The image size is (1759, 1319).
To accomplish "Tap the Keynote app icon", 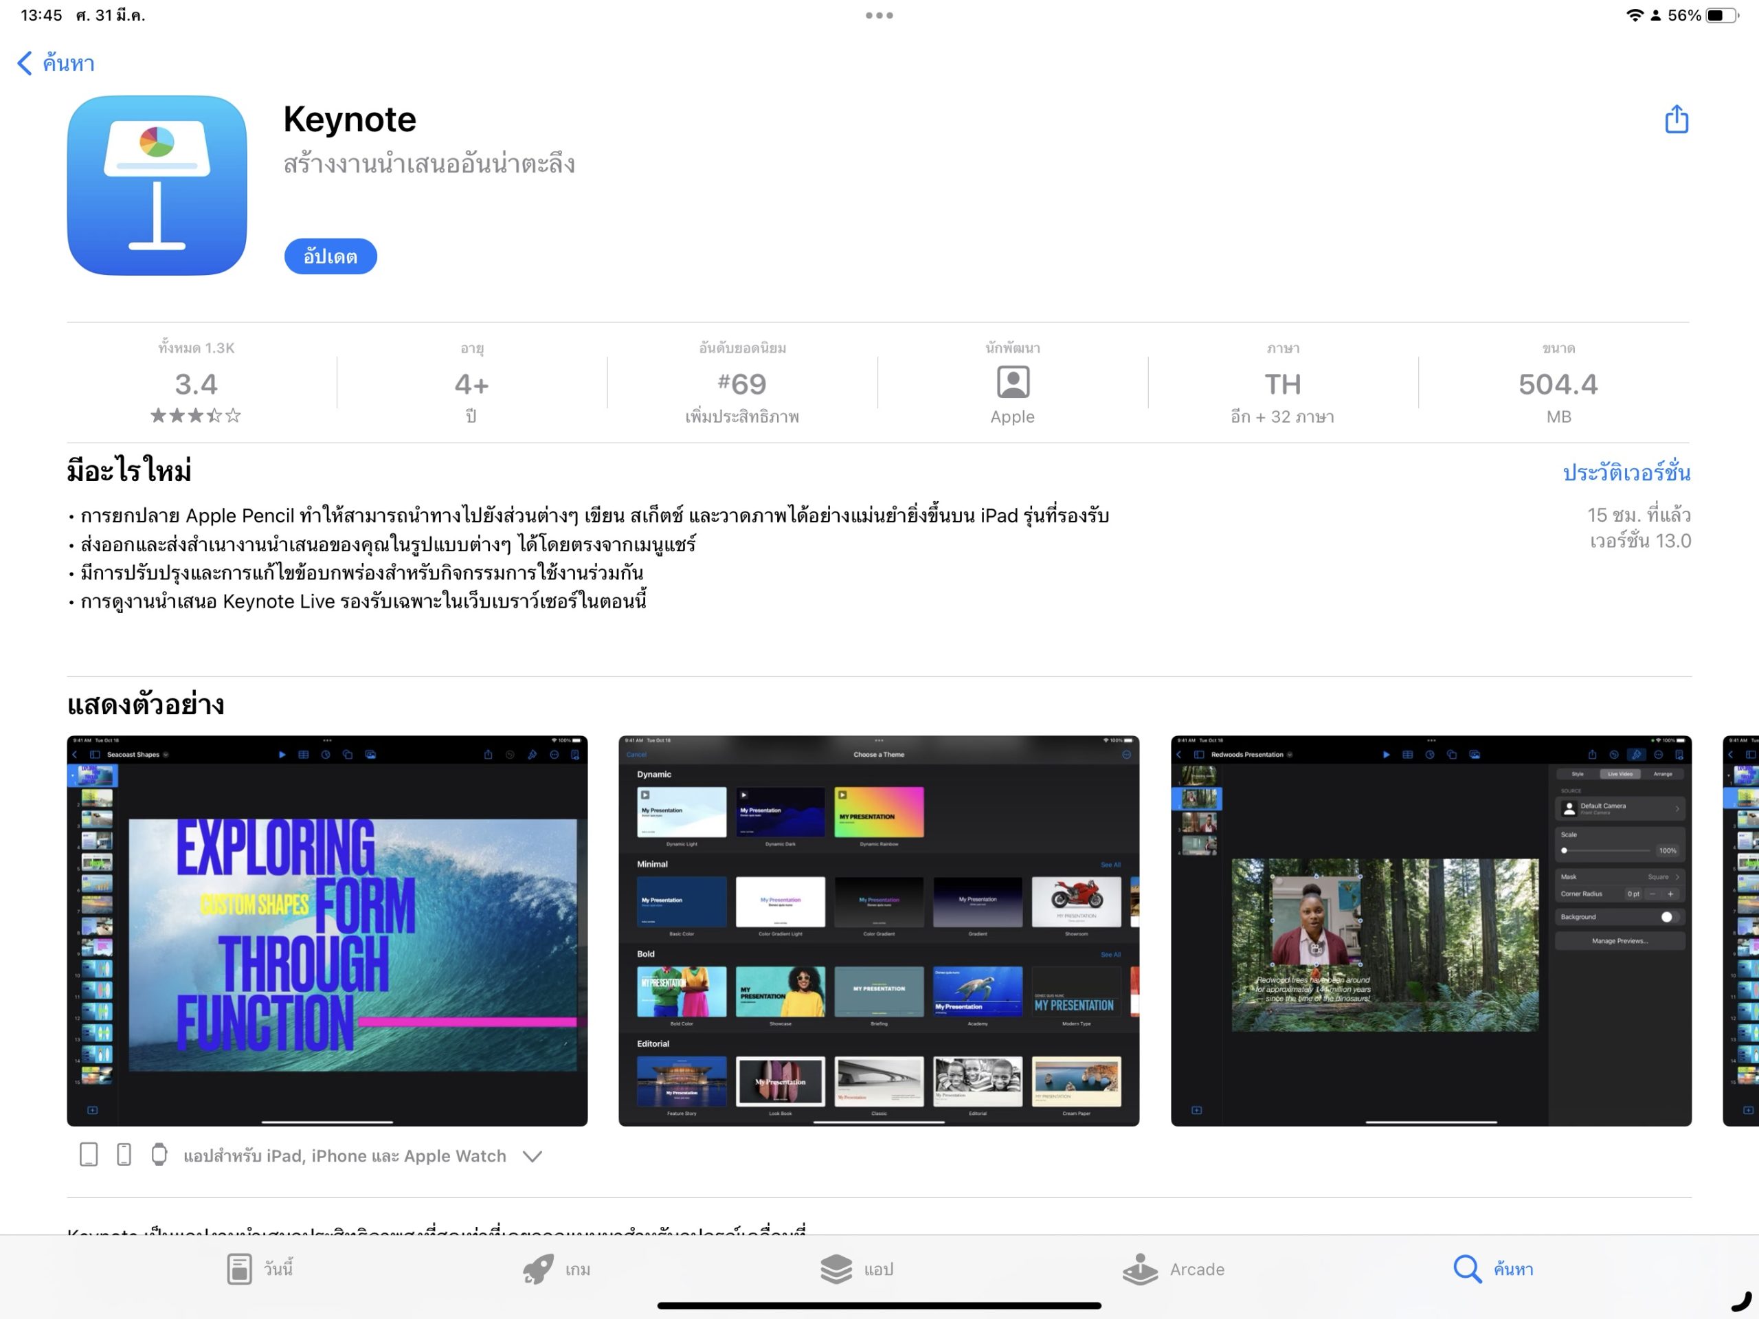I will point(157,186).
